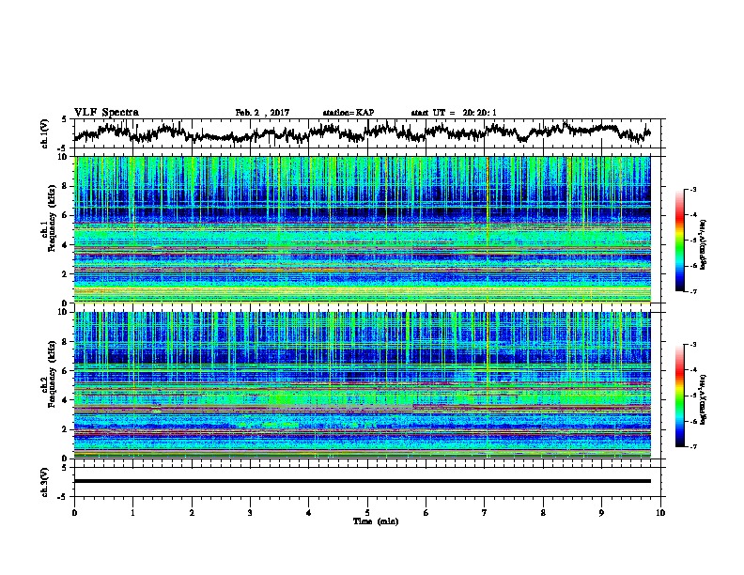Click the ch.2 color scale bar
The height and width of the screenshot is (575, 744).
(x=680, y=396)
